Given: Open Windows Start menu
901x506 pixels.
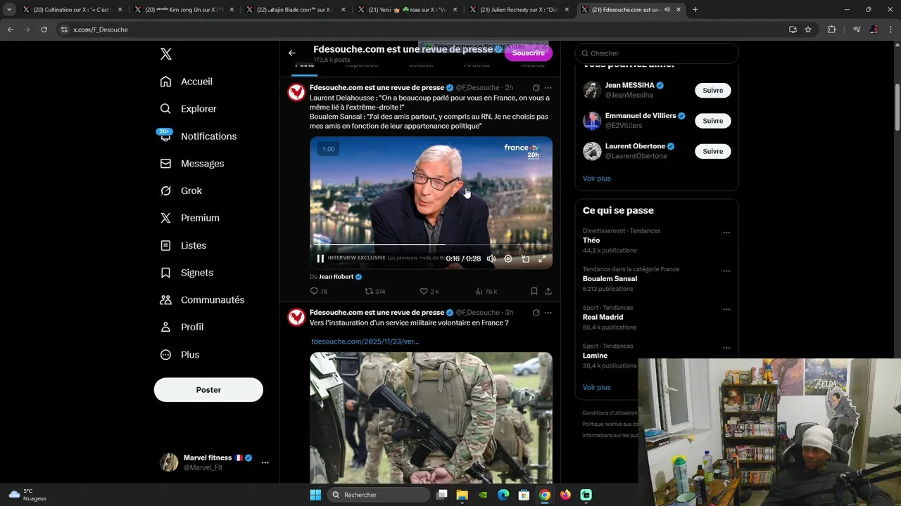Looking at the screenshot, I should pyautogui.click(x=315, y=495).
